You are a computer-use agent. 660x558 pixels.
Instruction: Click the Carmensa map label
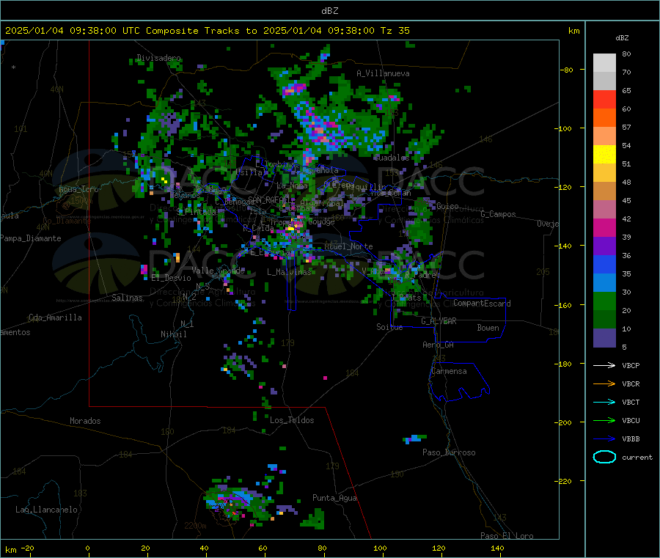pos(449,371)
